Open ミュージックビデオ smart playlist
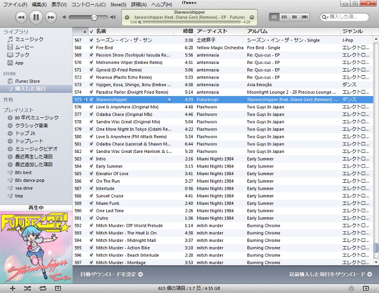 coord(32,149)
